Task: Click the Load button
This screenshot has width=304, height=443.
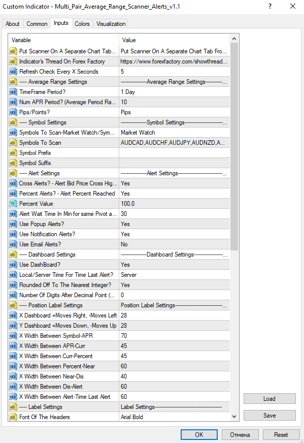Action: (x=269, y=398)
